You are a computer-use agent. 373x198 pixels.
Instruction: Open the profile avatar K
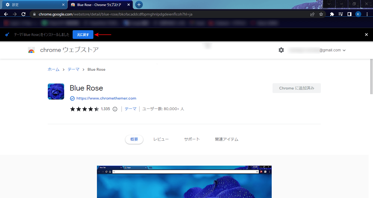pos(358,14)
